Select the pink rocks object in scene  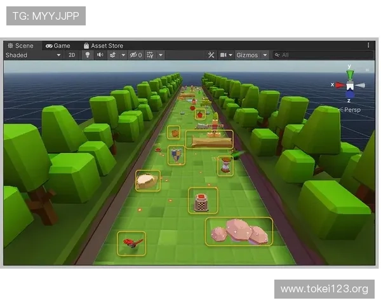[x=239, y=233]
